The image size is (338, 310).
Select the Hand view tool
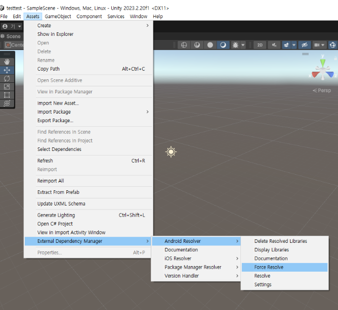(x=7, y=62)
